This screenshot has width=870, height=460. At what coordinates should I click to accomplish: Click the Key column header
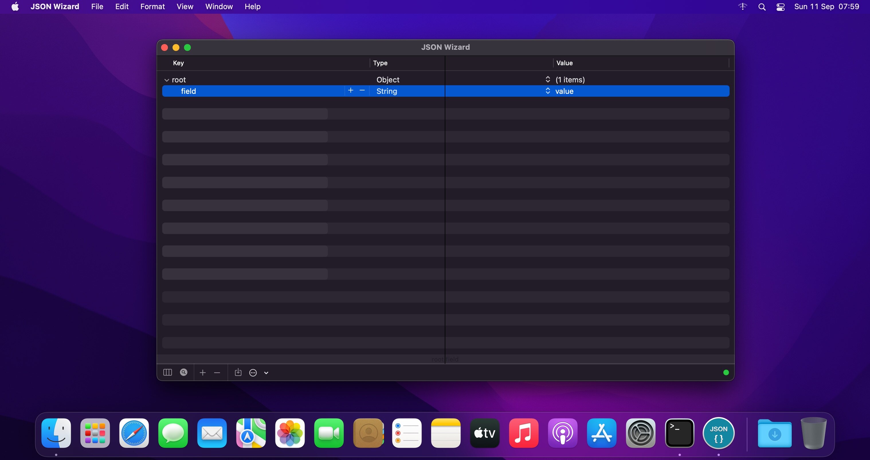(178, 63)
